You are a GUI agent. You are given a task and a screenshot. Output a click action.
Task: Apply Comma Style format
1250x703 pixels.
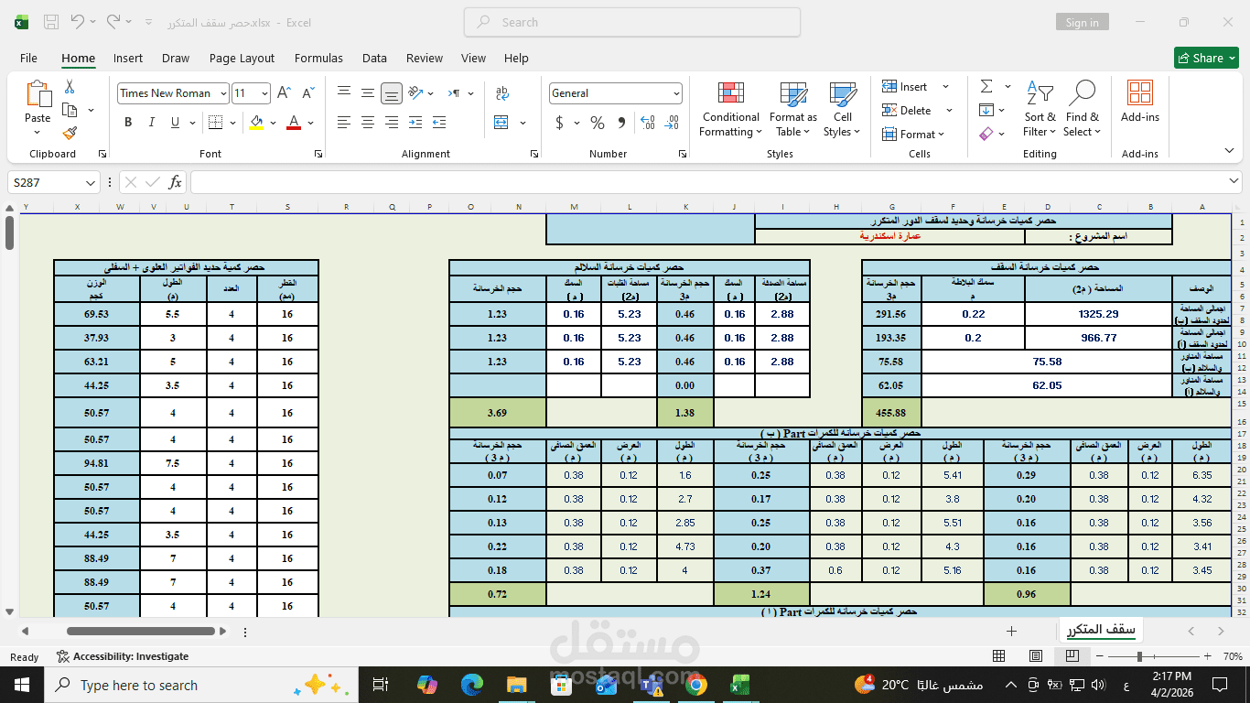pos(621,123)
